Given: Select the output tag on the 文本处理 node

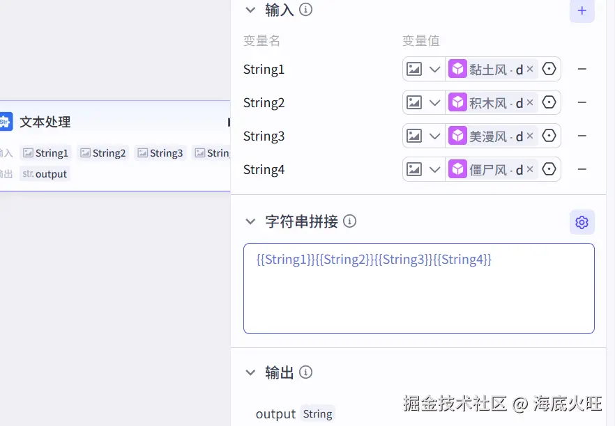Looking at the screenshot, I should (x=45, y=173).
